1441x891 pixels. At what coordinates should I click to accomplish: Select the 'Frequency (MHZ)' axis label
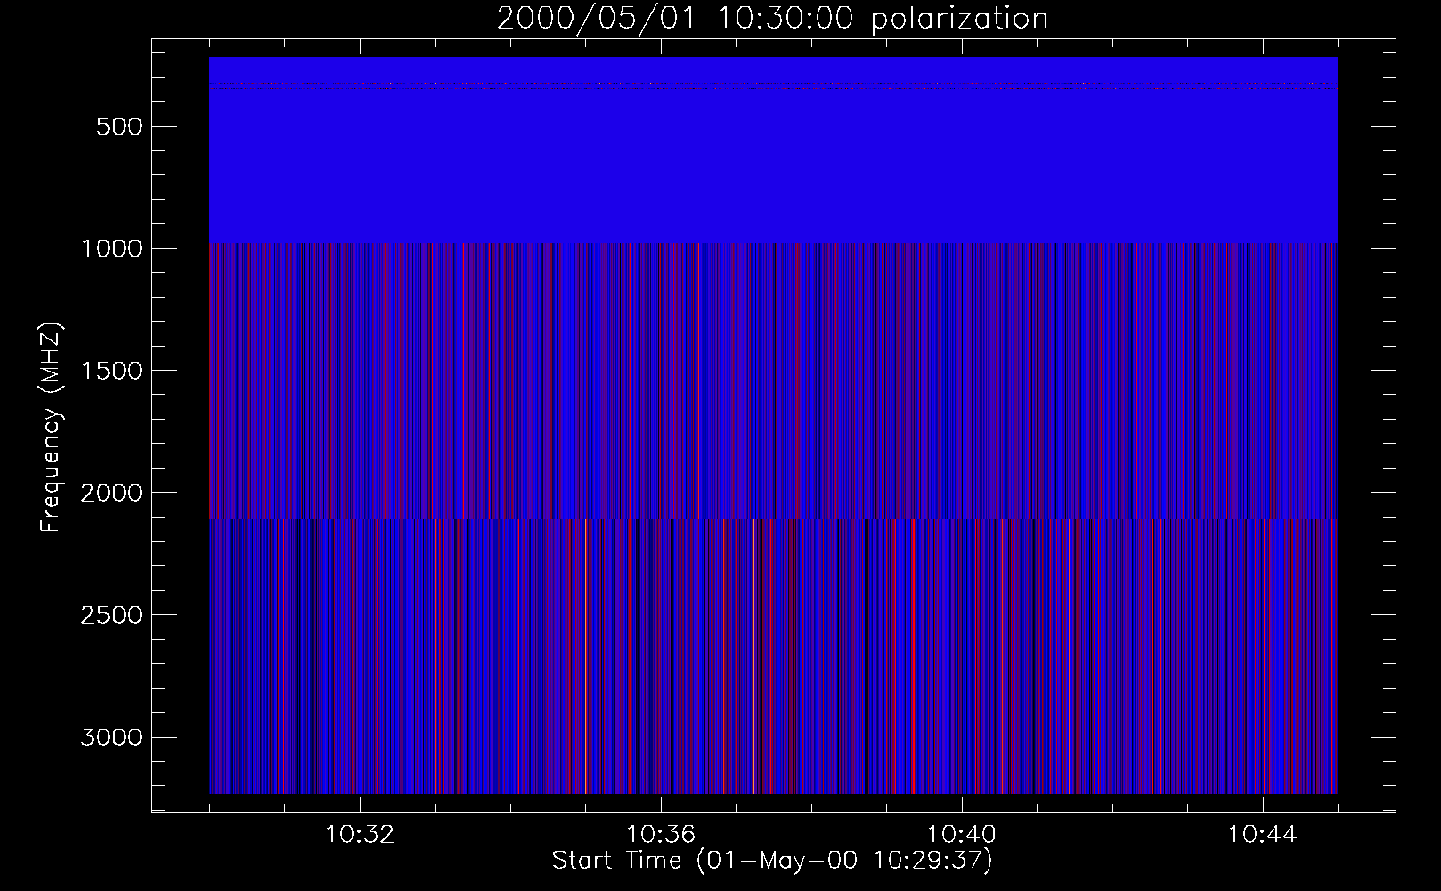coord(51,429)
